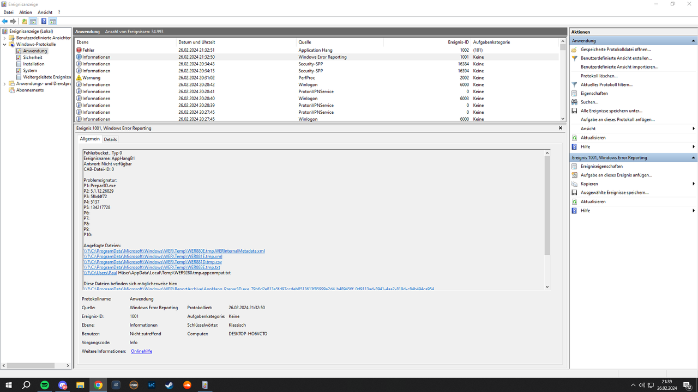Click the event description text scrollbar
Screen dimensions: 698x392
547,220
